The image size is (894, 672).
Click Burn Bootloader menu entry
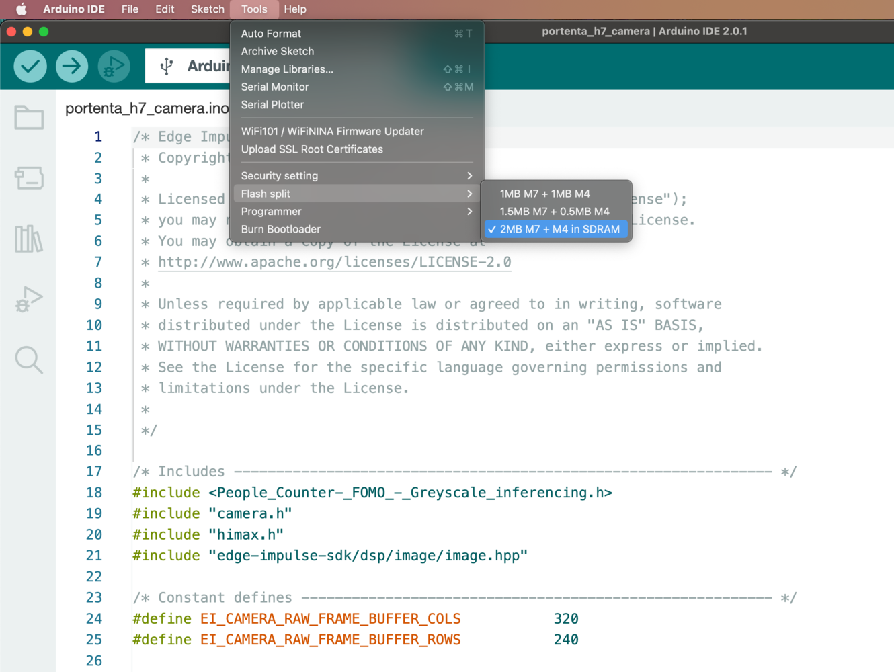[x=357, y=229]
